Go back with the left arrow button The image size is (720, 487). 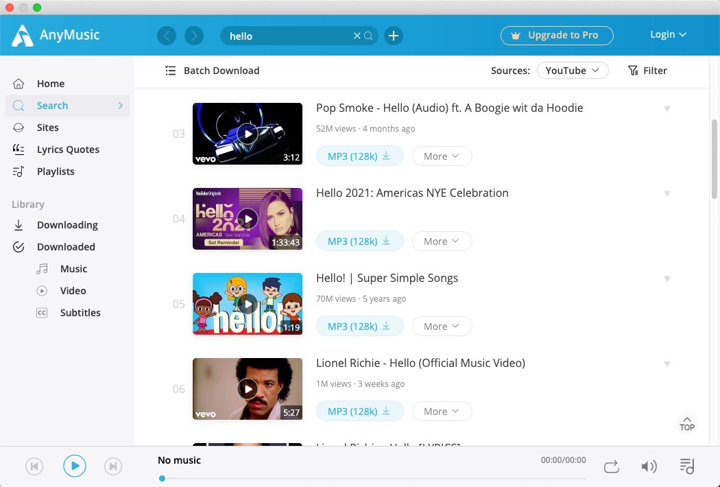(167, 36)
